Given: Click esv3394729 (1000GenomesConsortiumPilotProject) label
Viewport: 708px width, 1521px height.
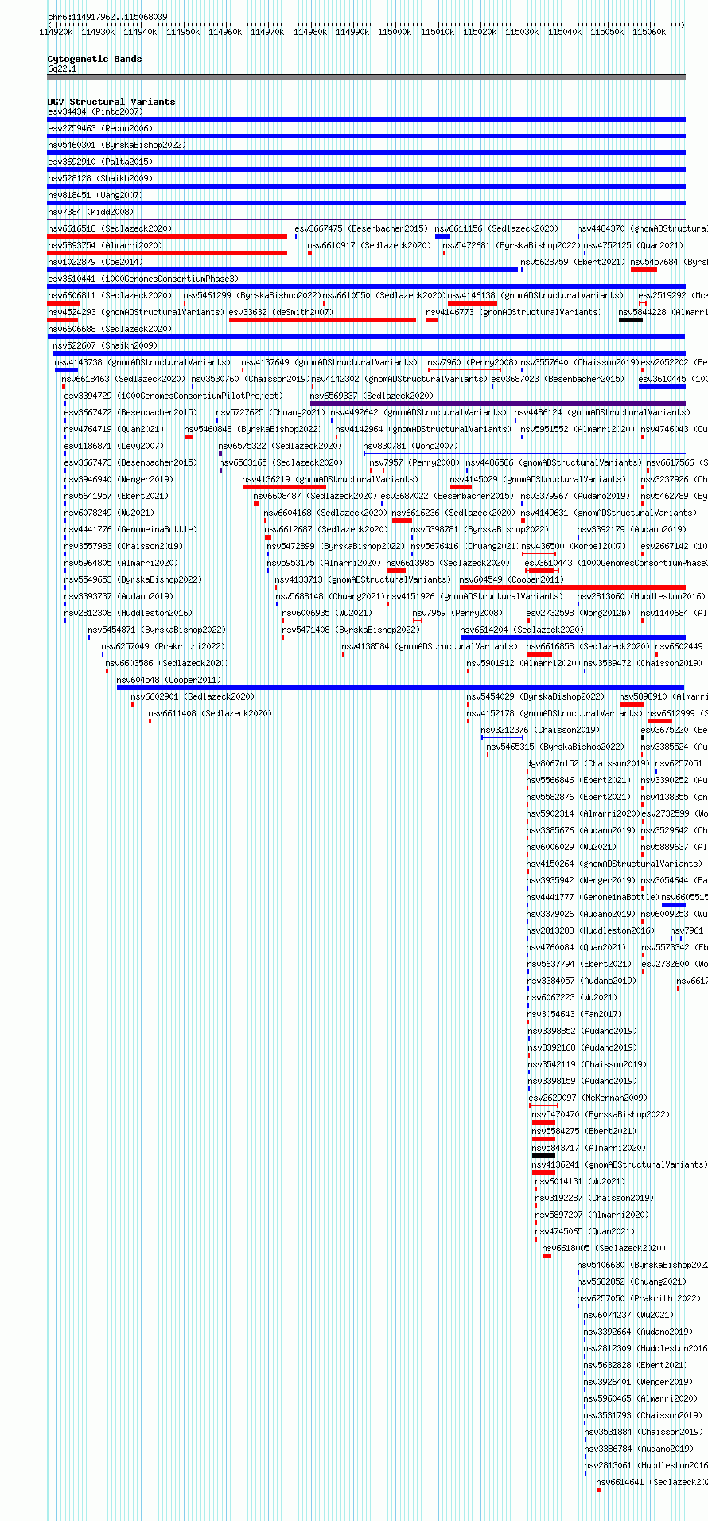Looking at the screenshot, I should tap(173, 396).
